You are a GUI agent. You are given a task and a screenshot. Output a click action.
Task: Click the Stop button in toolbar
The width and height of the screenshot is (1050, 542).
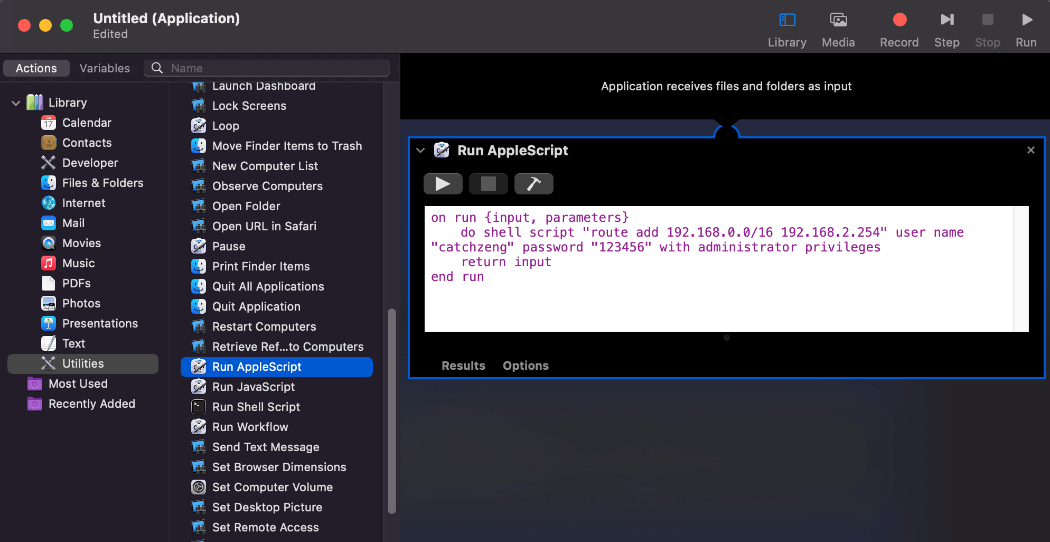coord(987,30)
